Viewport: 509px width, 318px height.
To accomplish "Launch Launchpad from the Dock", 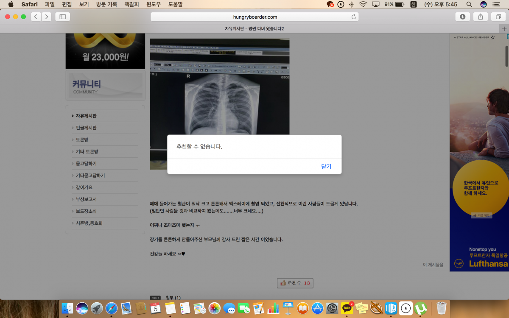I will (97, 308).
